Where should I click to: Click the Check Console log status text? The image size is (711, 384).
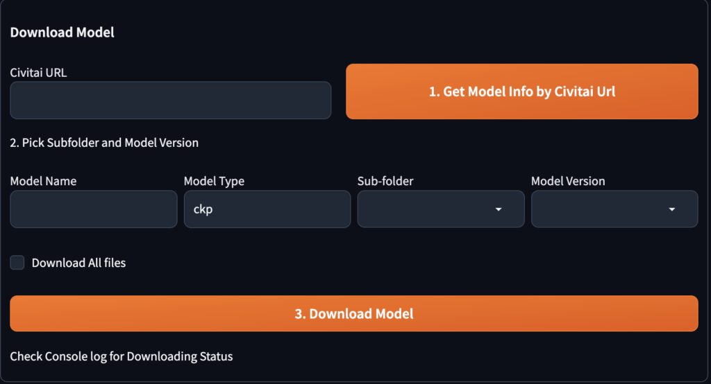click(x=122, y=356)
